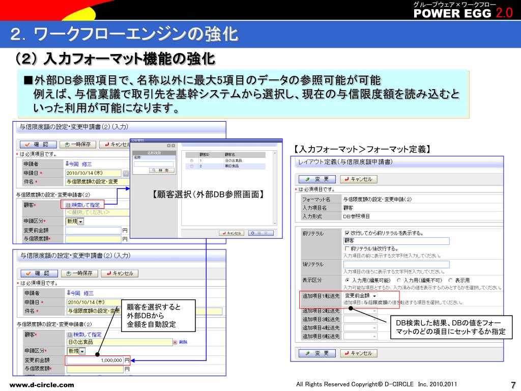Click the キャンセル button in the DB参照 window
Screen dimensions: 521x391
[231, 233]
